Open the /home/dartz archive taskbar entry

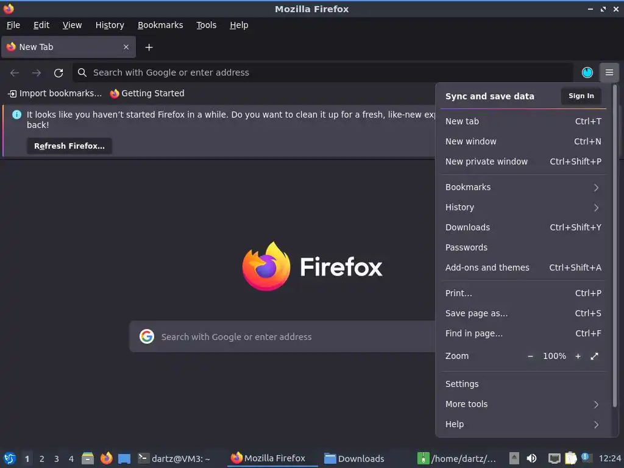[457, 458]
